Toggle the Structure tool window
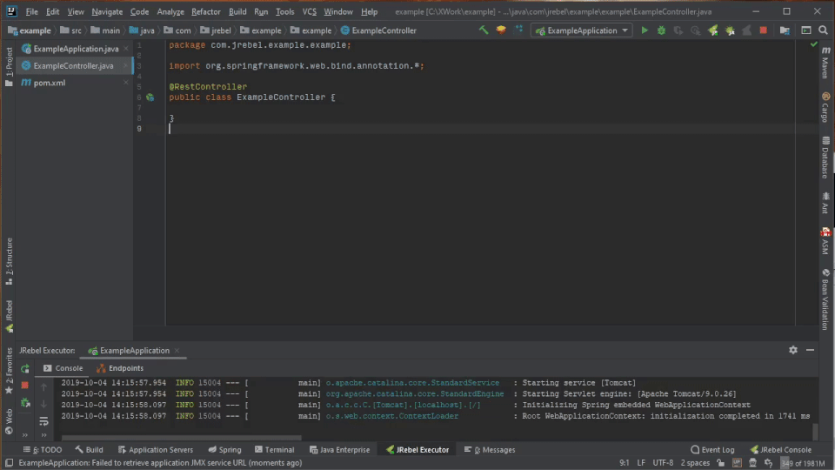Viewport: 835px width, 470px height. (x=9, y=262)
